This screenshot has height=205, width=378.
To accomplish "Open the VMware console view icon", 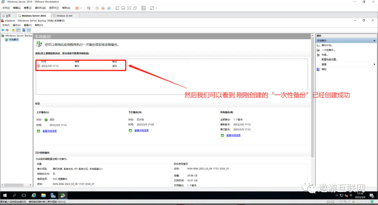I will [143, 8].
